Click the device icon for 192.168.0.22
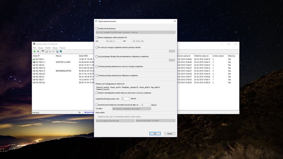Image resolution: width=283 pixels, height=159 pixels. click(34, 83)
